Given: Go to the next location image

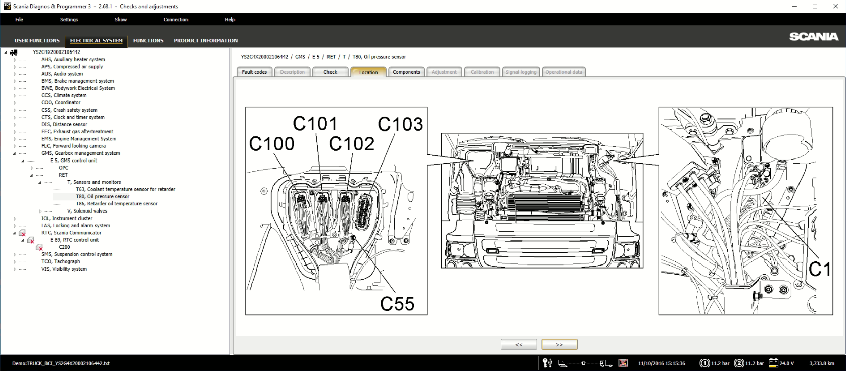Looking at the screenshot, I should (559, 345).
